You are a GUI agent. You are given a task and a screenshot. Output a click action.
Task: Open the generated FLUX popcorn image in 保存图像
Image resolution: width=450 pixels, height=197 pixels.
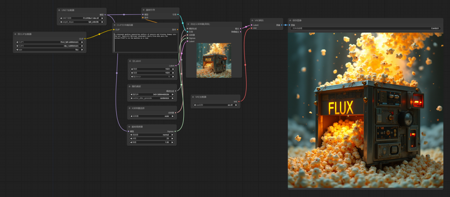coord(366,110)
